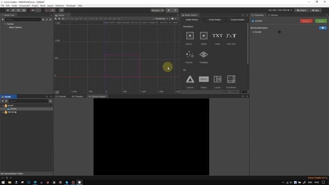
Task: Switch to the Builtin Nodes tab
Action: tap(192, 20)
